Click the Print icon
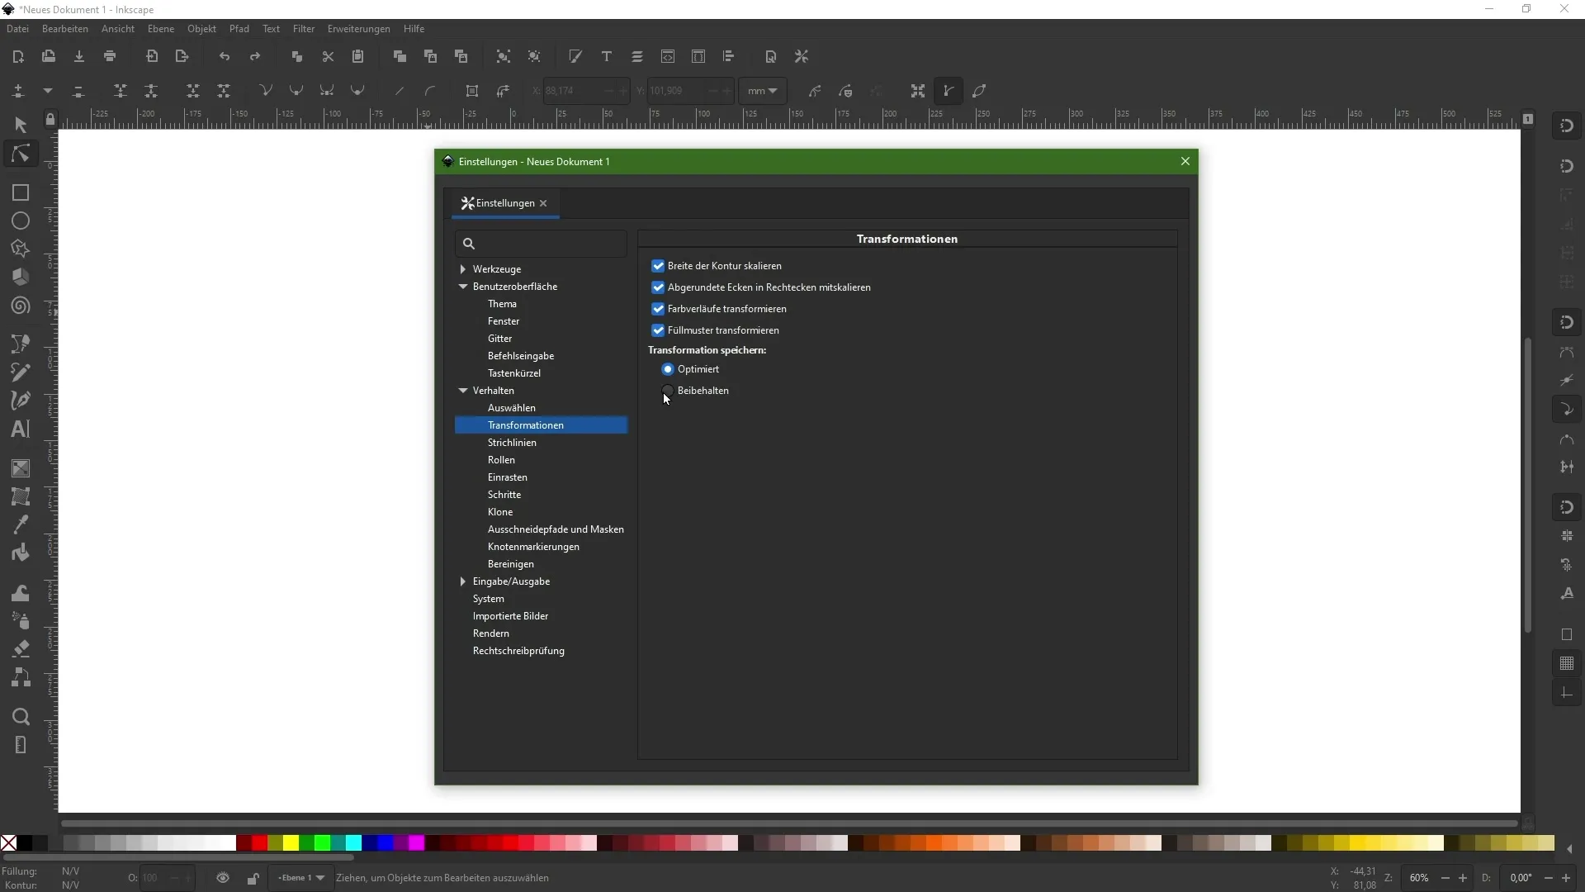 tap(110, 57)
